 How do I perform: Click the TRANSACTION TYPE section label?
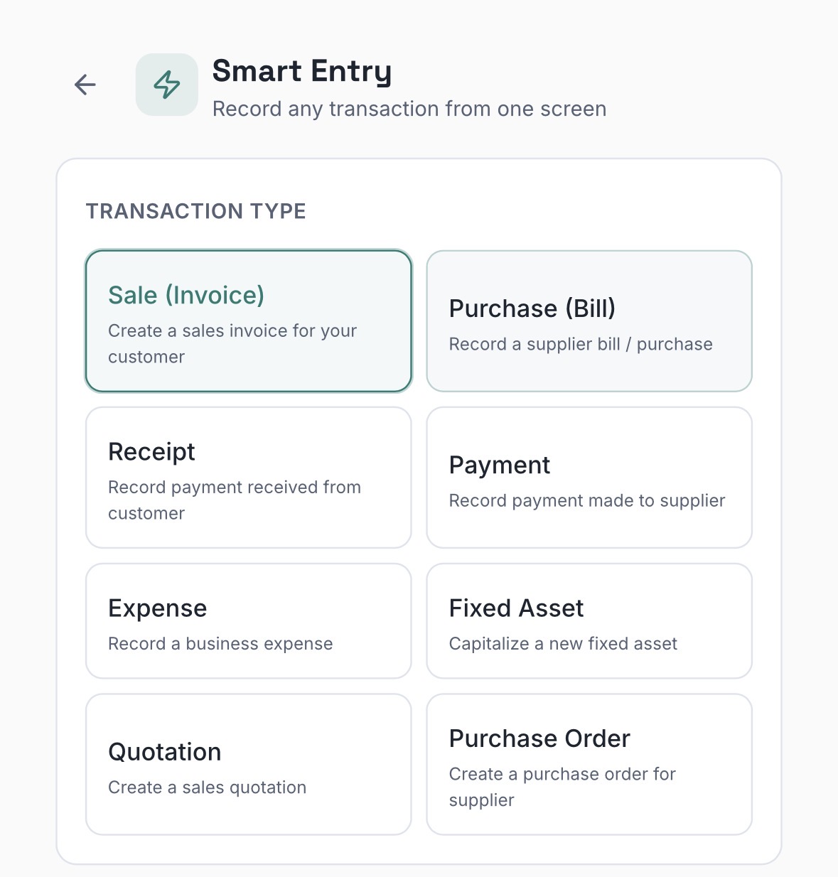tap(196, 211)
